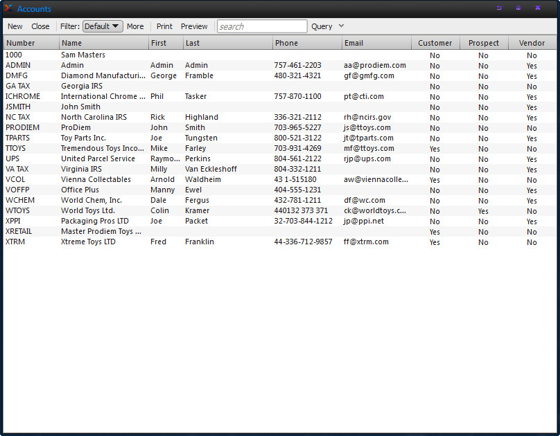Select the PRODIEM account number
Image resolution: width=560 pixels, height=436 pixels.
[22, 127]
